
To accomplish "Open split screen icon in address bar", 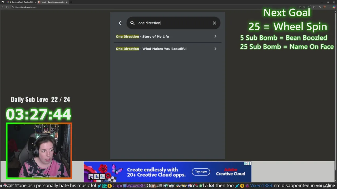I will coord(300,7).
